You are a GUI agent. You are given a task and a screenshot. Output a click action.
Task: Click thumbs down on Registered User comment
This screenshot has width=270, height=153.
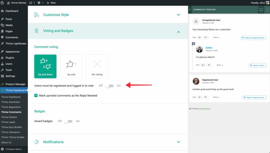pyautogui.click(x=206, y=97)
